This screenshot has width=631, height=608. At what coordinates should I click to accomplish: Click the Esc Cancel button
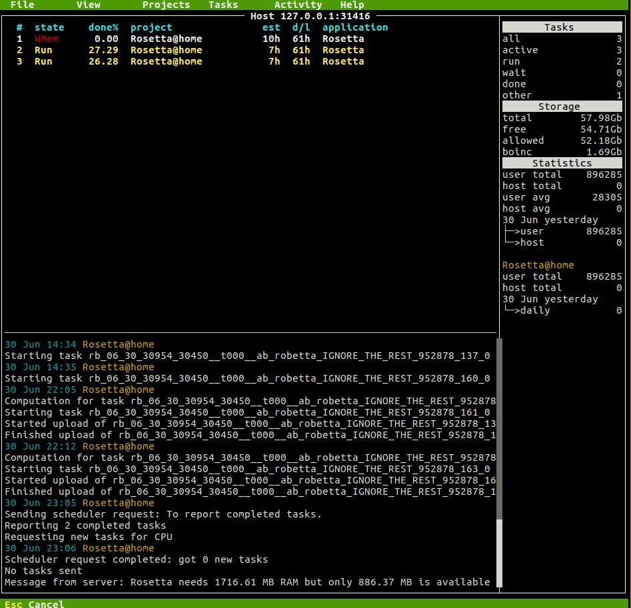pyautogui.click(x=34, y=603)
